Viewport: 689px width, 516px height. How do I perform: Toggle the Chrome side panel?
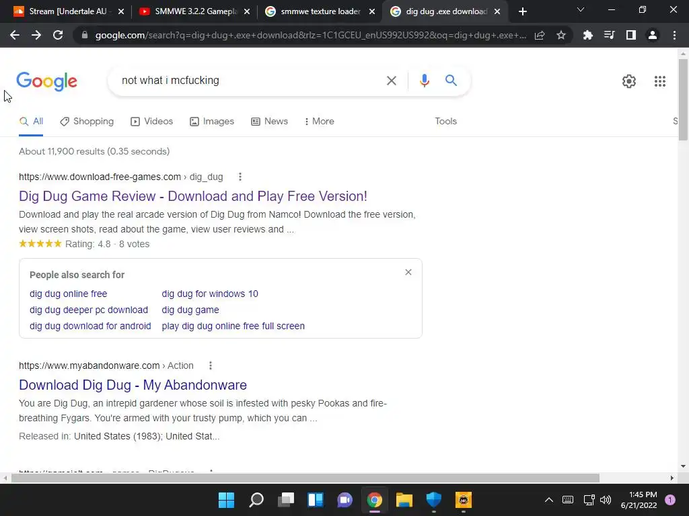[x=631, y=35]
